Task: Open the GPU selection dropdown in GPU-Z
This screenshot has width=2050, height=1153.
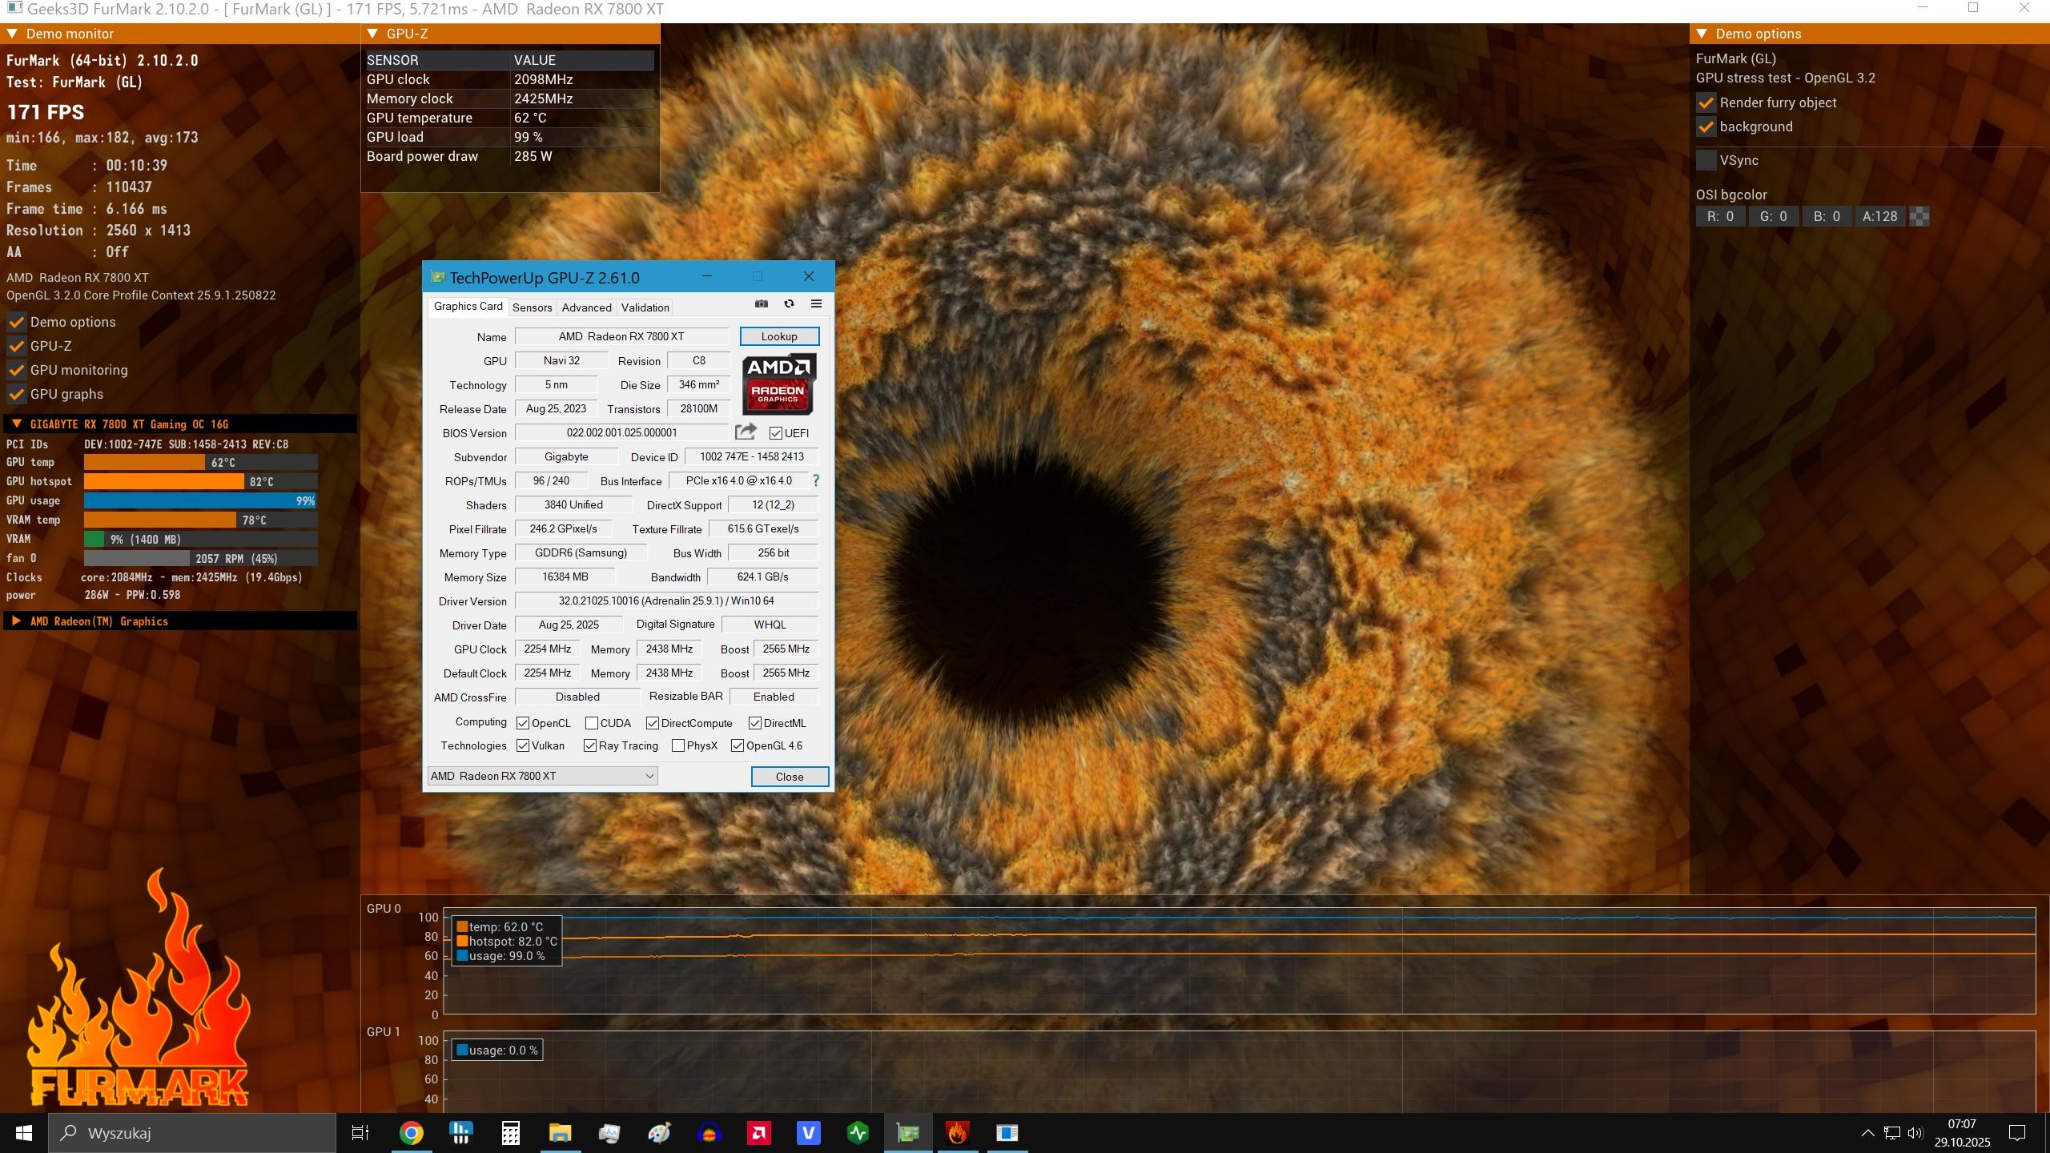Action: [543, 776]
